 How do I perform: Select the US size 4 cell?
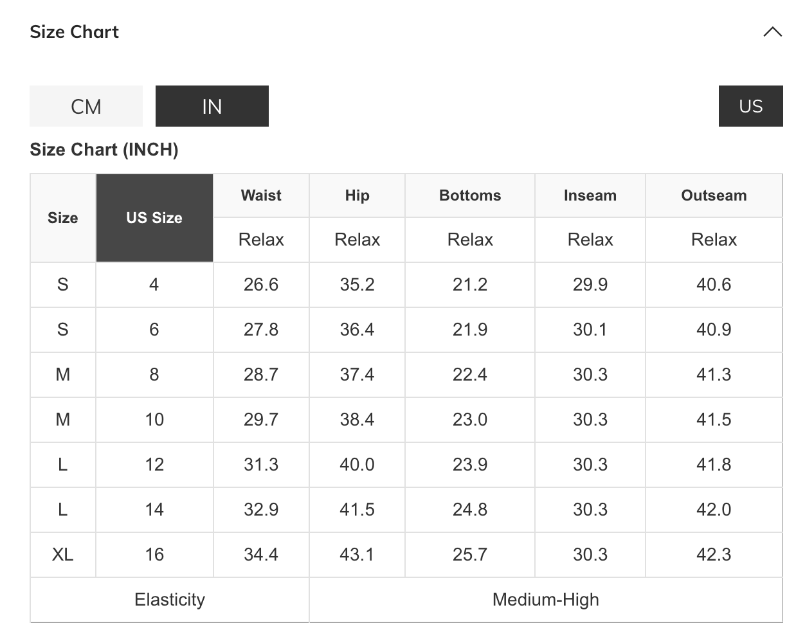pyautogui.click(x=154, y=285)
